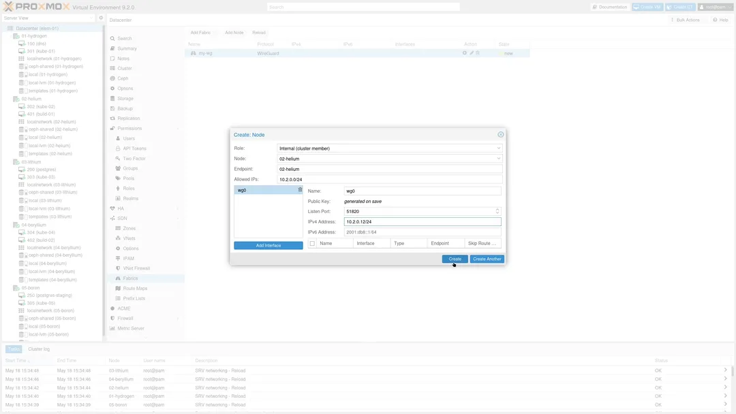Screen dimensions: 736x414
Task: Click the top Search box
Action: 364,7
